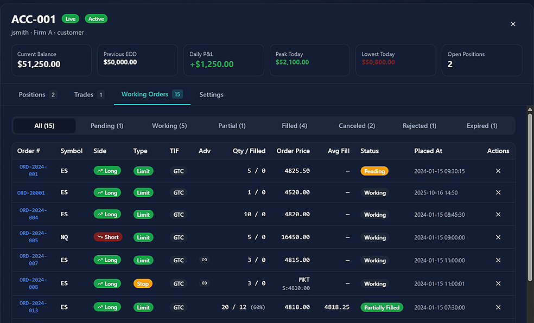Show only Working (5) orders
This screenshot has height=323, width=534.
coord(169,126)
